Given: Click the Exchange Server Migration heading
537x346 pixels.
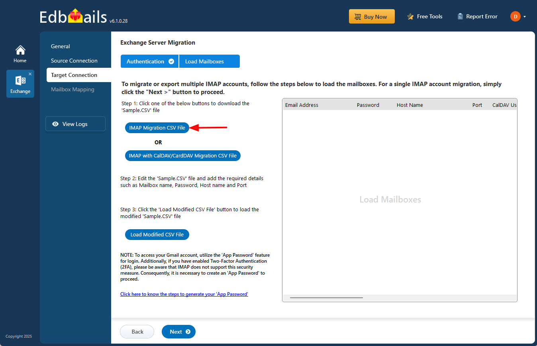Looking at the screenshot, I should 158,42.
